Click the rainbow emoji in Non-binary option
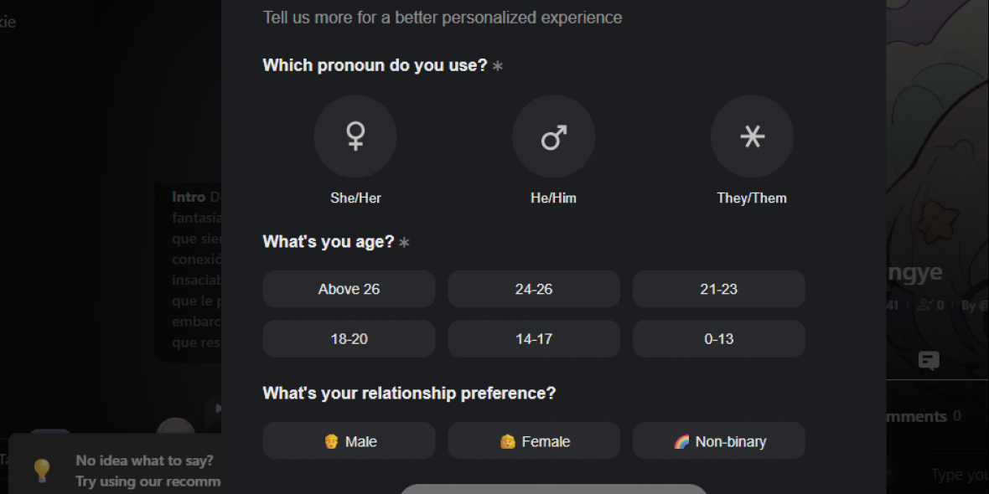 682,441
